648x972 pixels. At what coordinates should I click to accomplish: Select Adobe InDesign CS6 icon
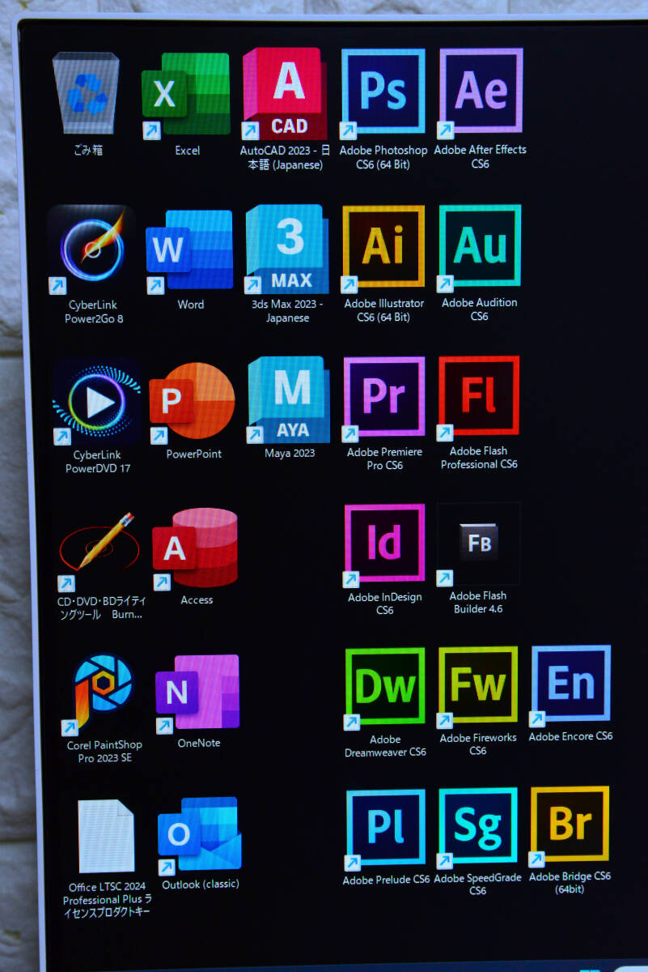384,545
